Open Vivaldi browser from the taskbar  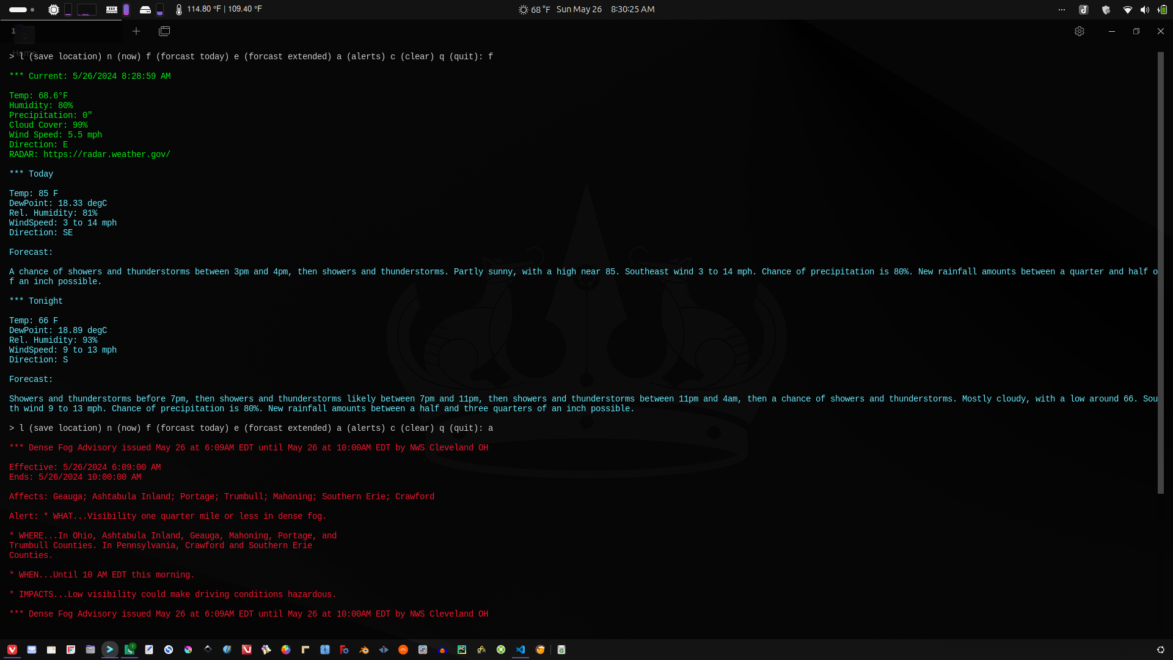point(12,650)
